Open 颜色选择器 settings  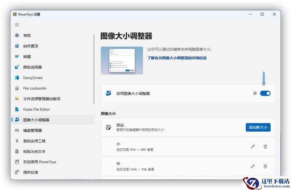(x=53, y=67)
